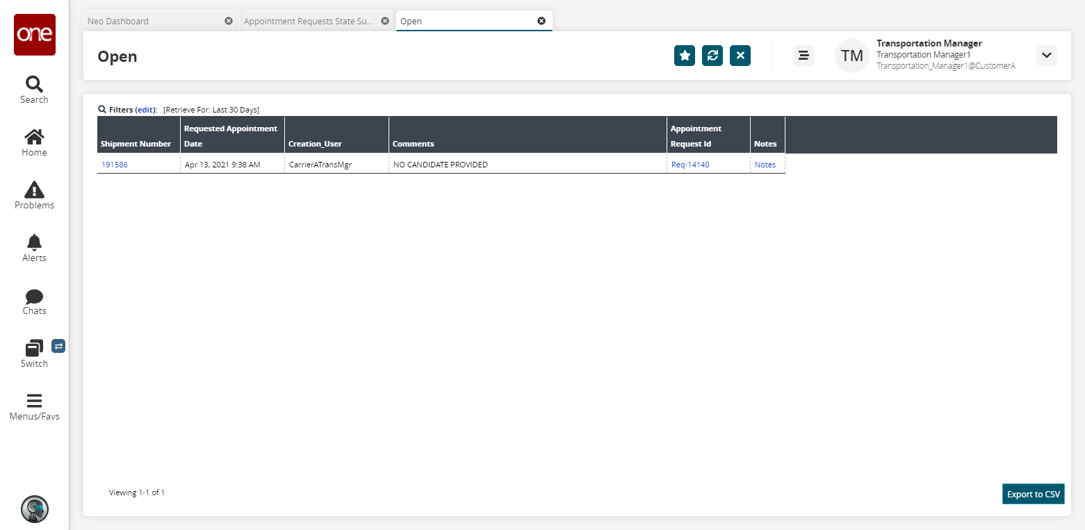The image size is (1085, 530).
Task: Click the assistant avatar icon
Action: 34,508
